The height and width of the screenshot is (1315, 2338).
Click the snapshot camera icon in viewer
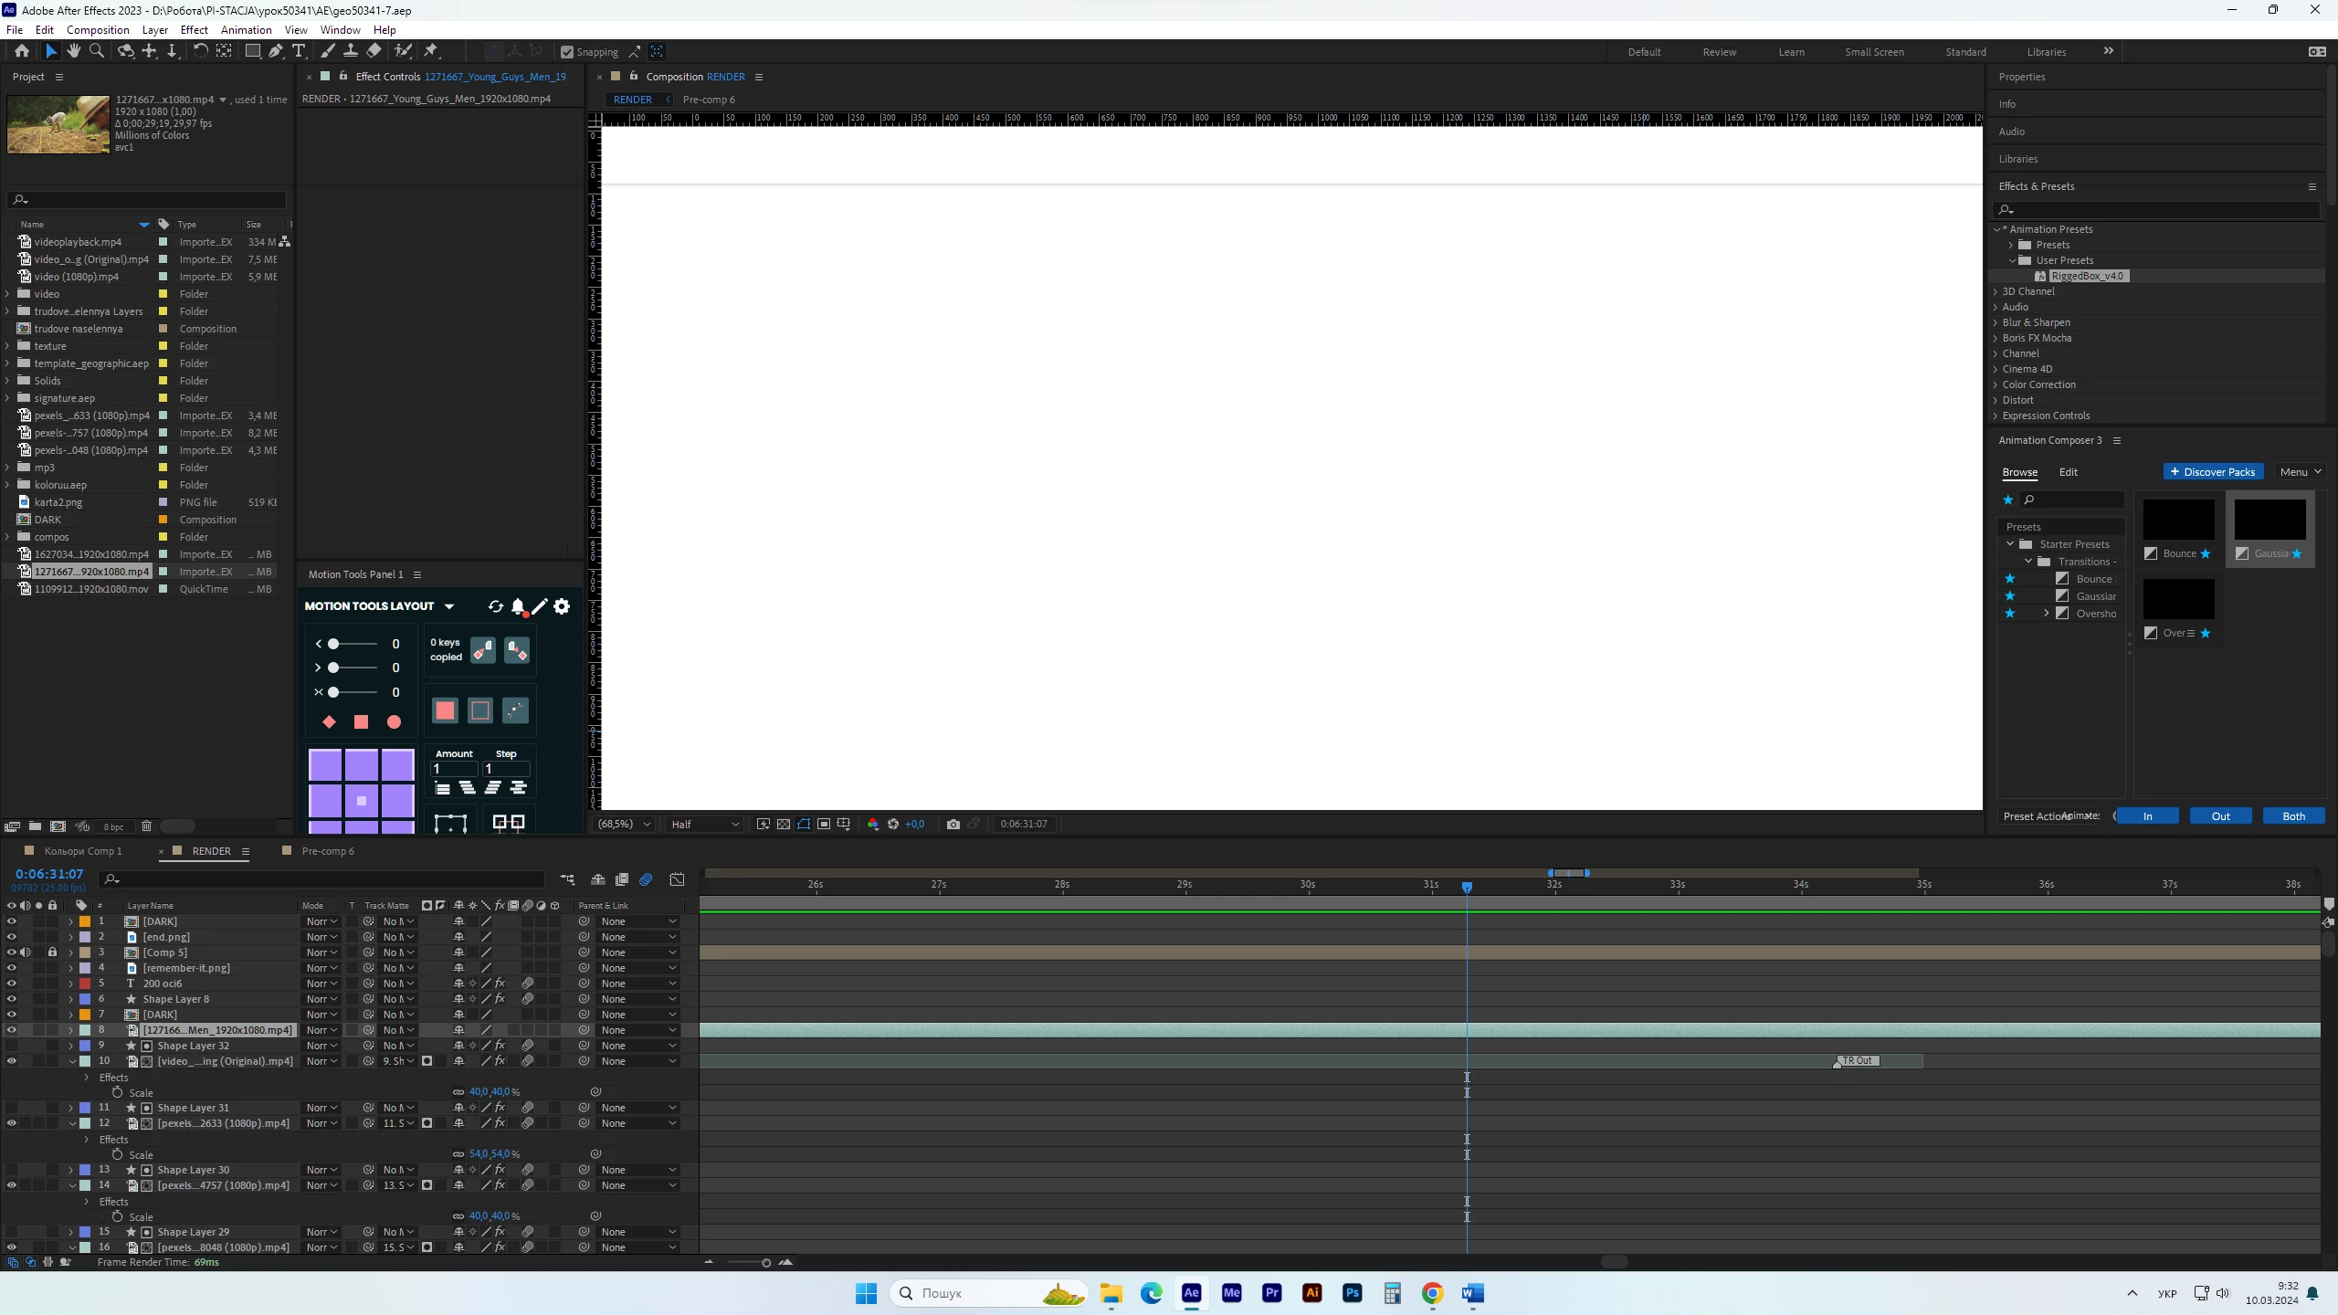tap(953, 824)
